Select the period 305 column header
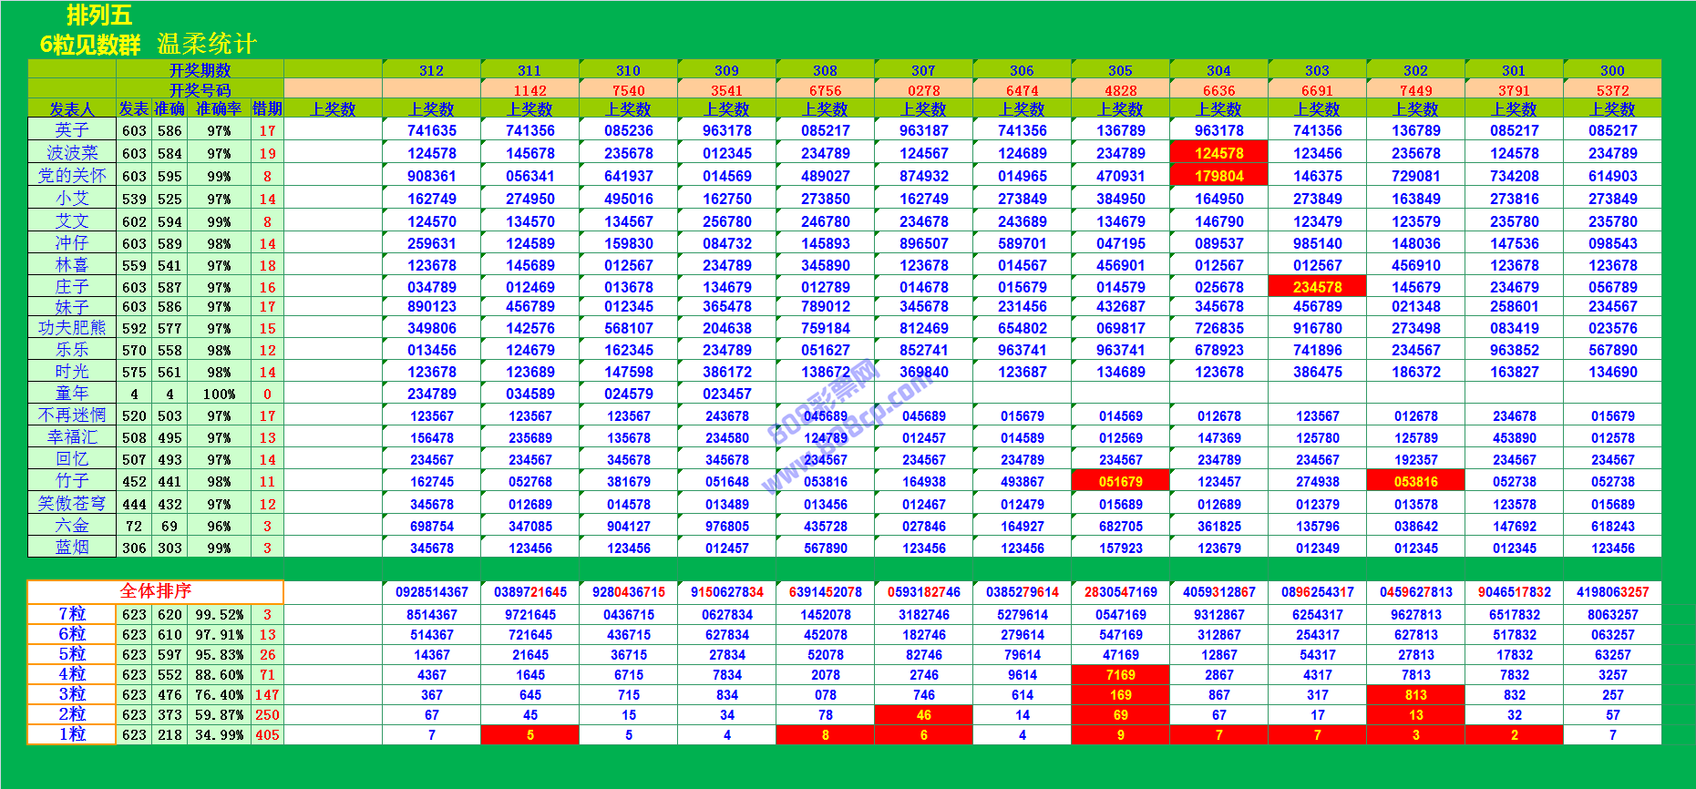1696x789 pixels. pyautogui.click(x=1120, y=70)
